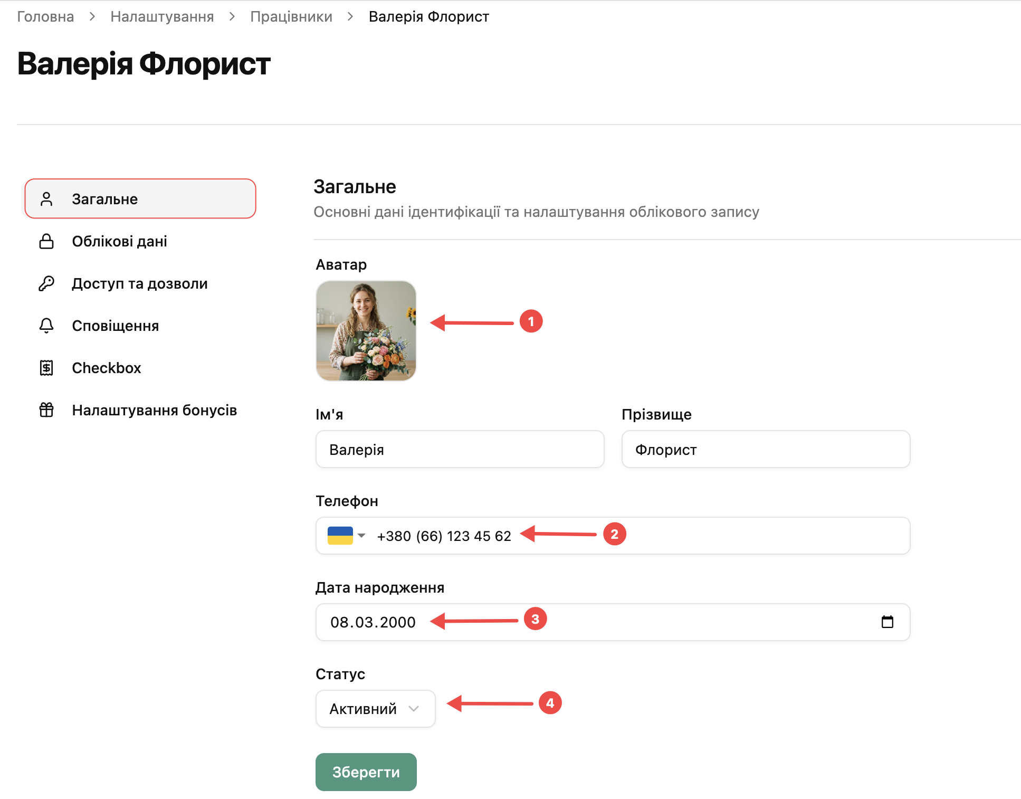Open the Статус dropdown showing Активний
1021x799 pixels.
[x=376, y=709]
